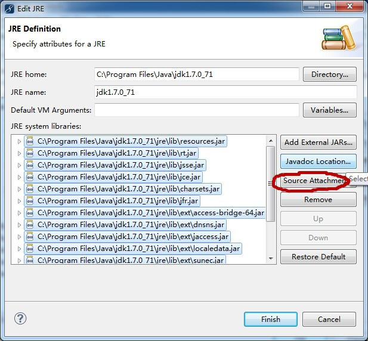The image size is (368, 341).
Task: Click the Eclipse icon in title bar
Action: tap(9, 7)
